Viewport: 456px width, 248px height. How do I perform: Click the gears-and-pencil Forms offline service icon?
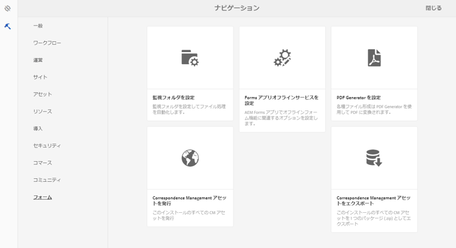282,58
